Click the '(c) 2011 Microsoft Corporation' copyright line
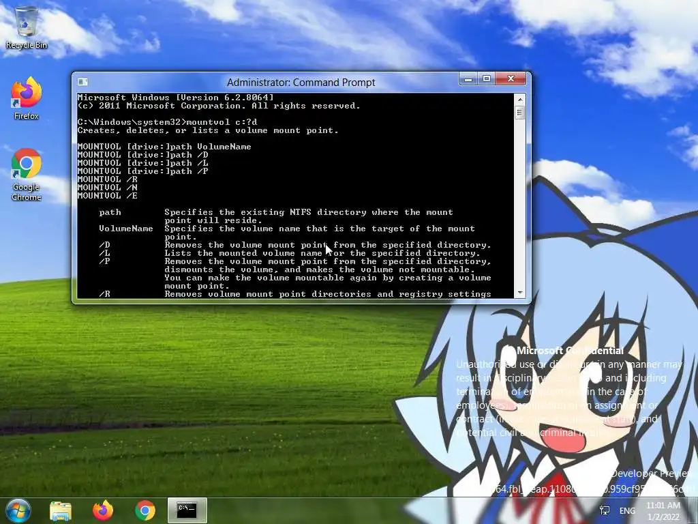The width and height of the screenshot is (698, 524). click(219, 106)
